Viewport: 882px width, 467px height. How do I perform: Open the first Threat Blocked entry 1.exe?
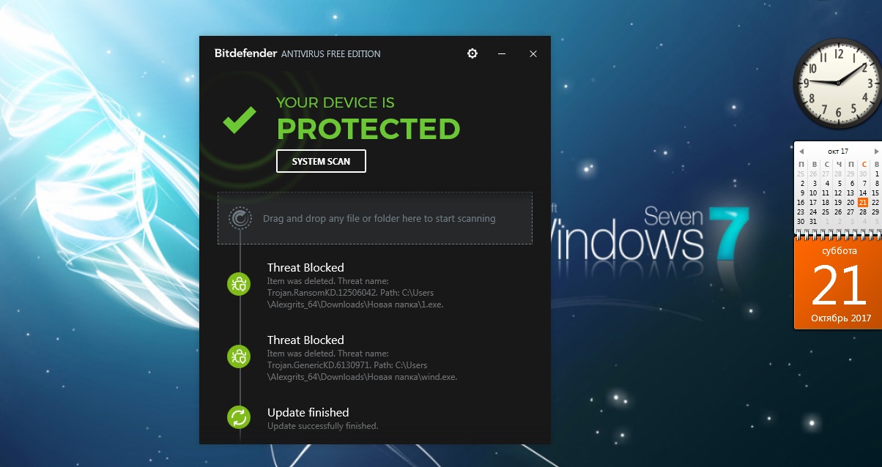(x=355, y=285)
